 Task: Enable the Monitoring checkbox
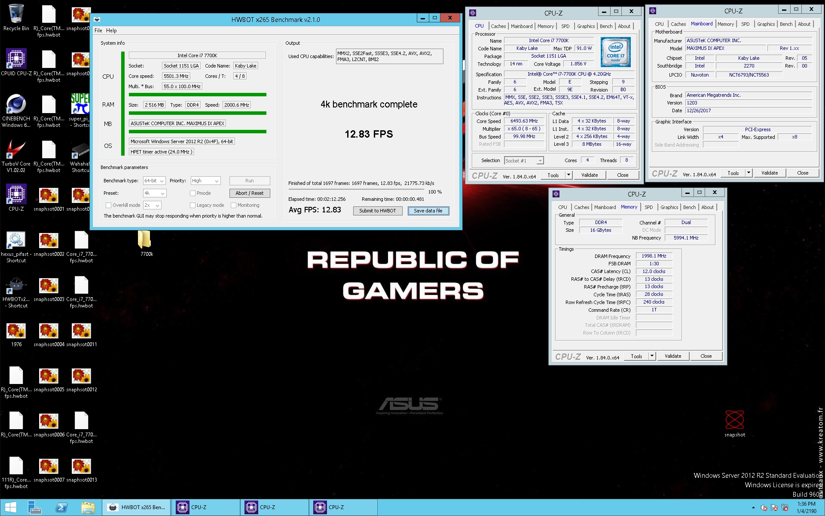pos(234,205)
